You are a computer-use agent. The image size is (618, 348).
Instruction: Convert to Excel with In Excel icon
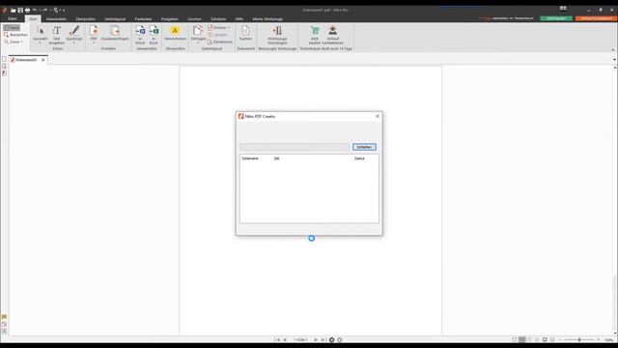tap(154, 35)
